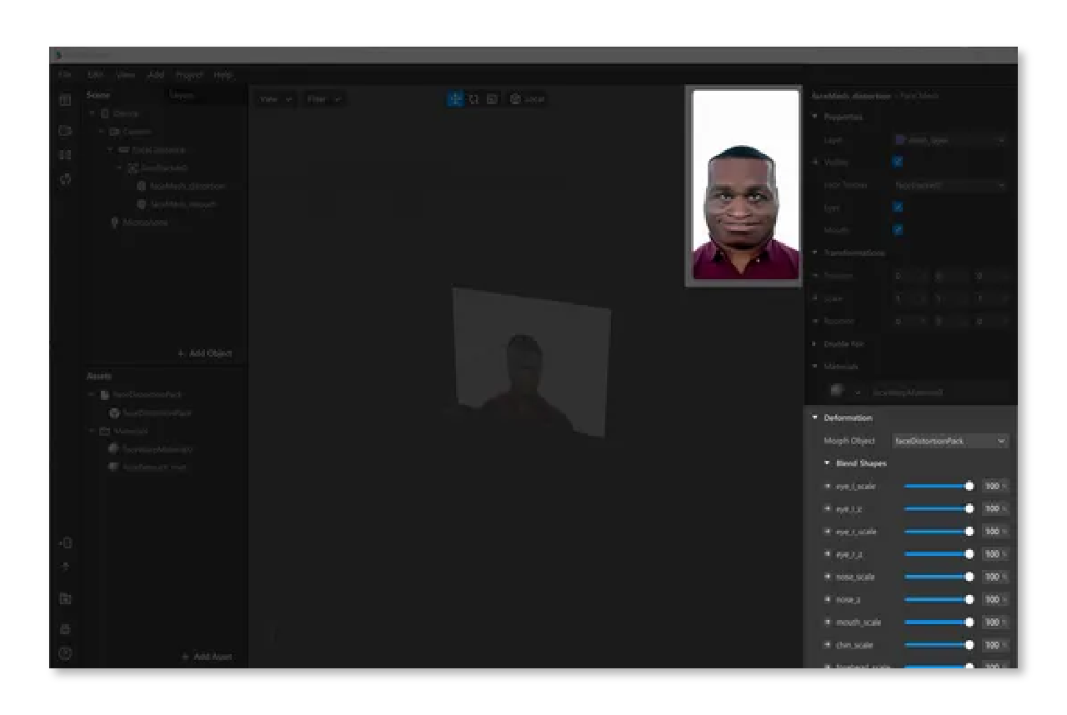The image size is (1067, 715).
Task: Open the Add menu
Action: 155,74
